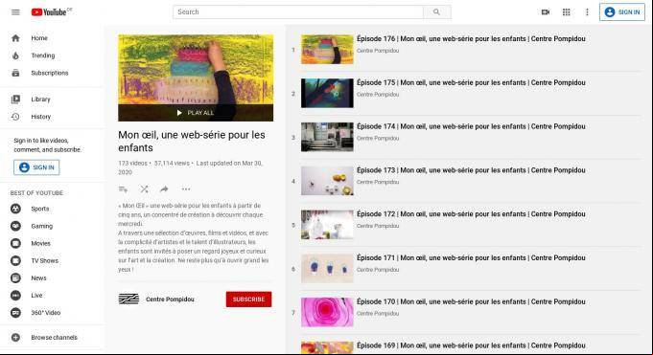Click the Live icon
The height and width of the screenshot is (355, 653).
pos(15,296)
